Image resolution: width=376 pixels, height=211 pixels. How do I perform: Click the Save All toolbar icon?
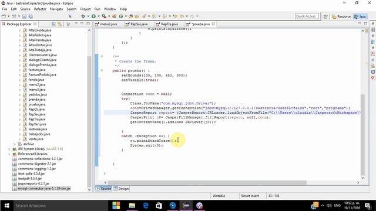pyautogui.click(x=31, y=16)
